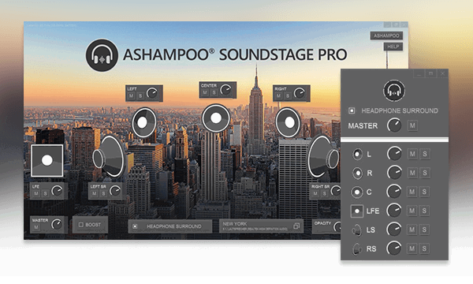The height and width of the screenshot is (284, 473).
Task: Adjust the R volume knob in mini panel
Action: coord(394,173)
